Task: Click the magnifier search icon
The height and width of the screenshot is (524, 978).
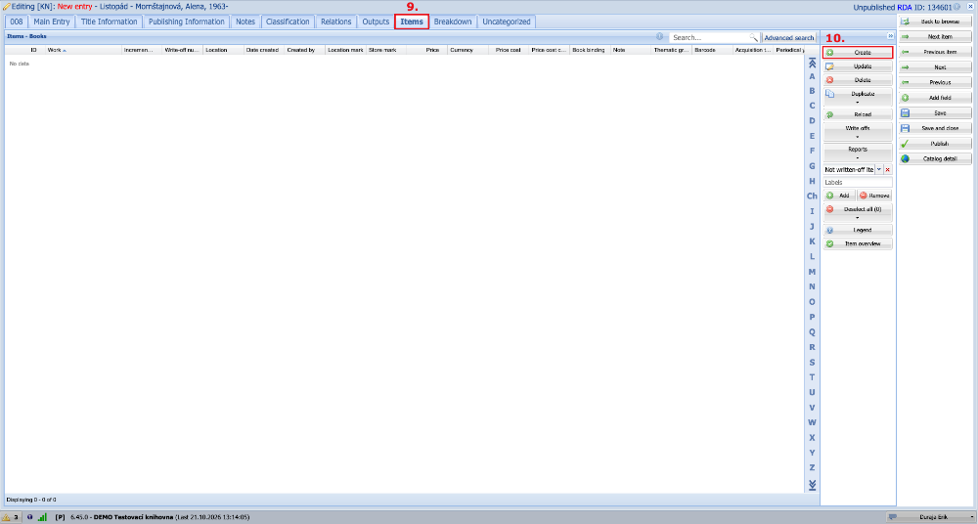Action: coord(754,37)
